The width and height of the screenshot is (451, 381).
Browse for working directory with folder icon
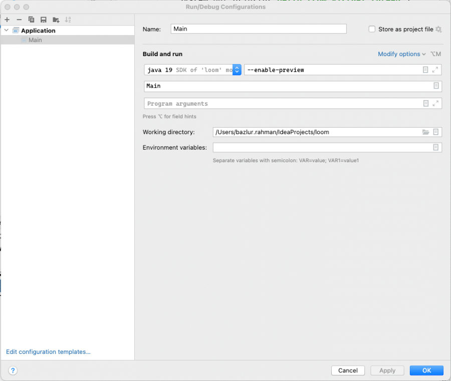pyautogui.click(x=425, y=132)
